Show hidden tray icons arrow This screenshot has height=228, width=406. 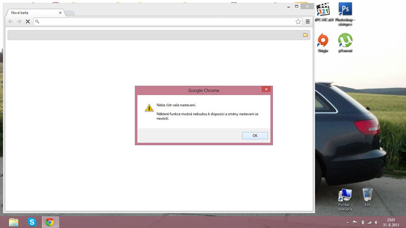[x=348, y=222]
